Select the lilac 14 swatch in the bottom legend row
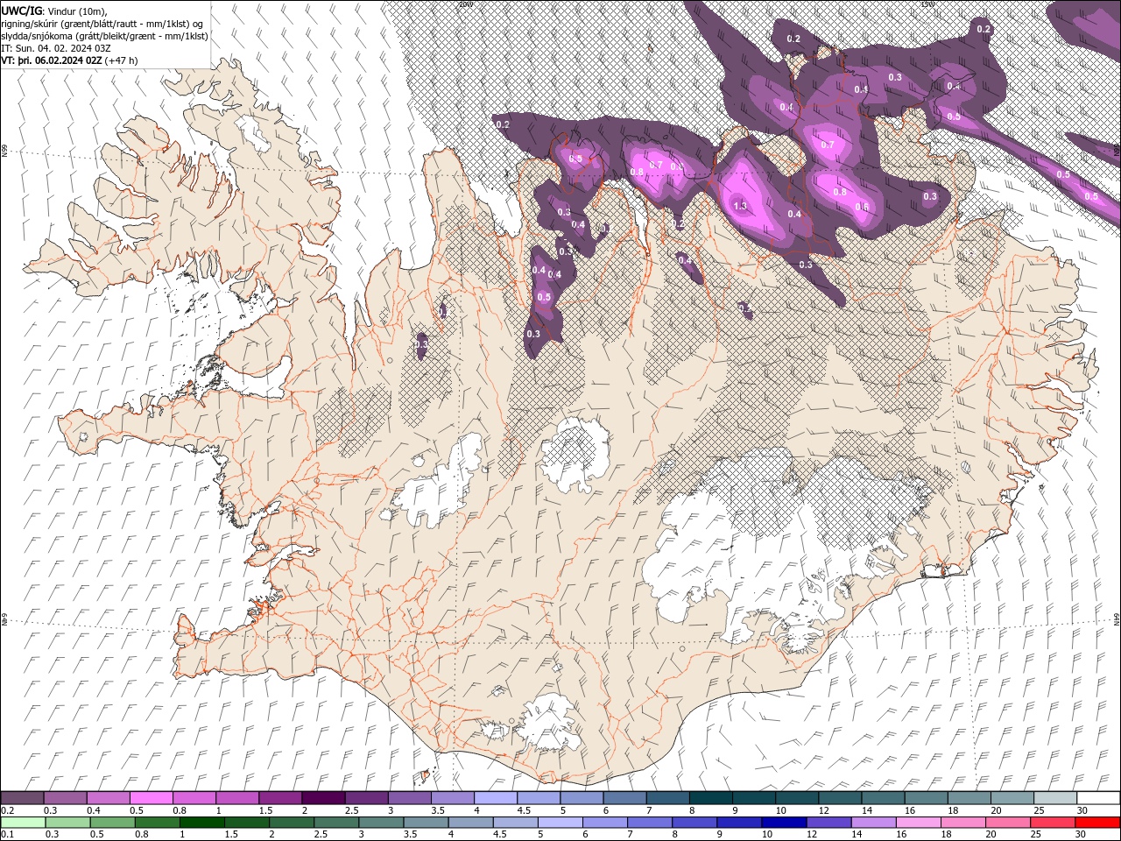 pos(873,823)
